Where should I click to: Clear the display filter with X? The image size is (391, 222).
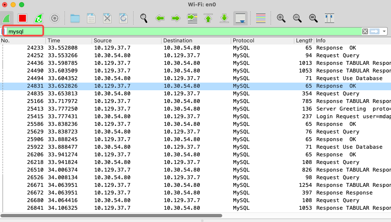(x=365, y=31)
